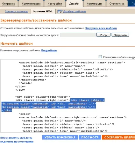Screen dimensions: 135x143
Task: Click the </aside> closing tag line
Action: (25, 83)
